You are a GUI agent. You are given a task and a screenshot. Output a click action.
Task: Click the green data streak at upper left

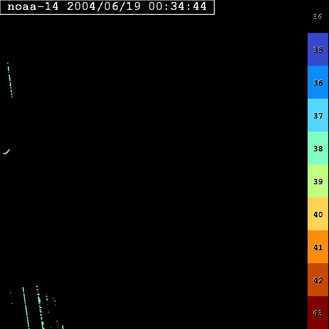[10, 81]
